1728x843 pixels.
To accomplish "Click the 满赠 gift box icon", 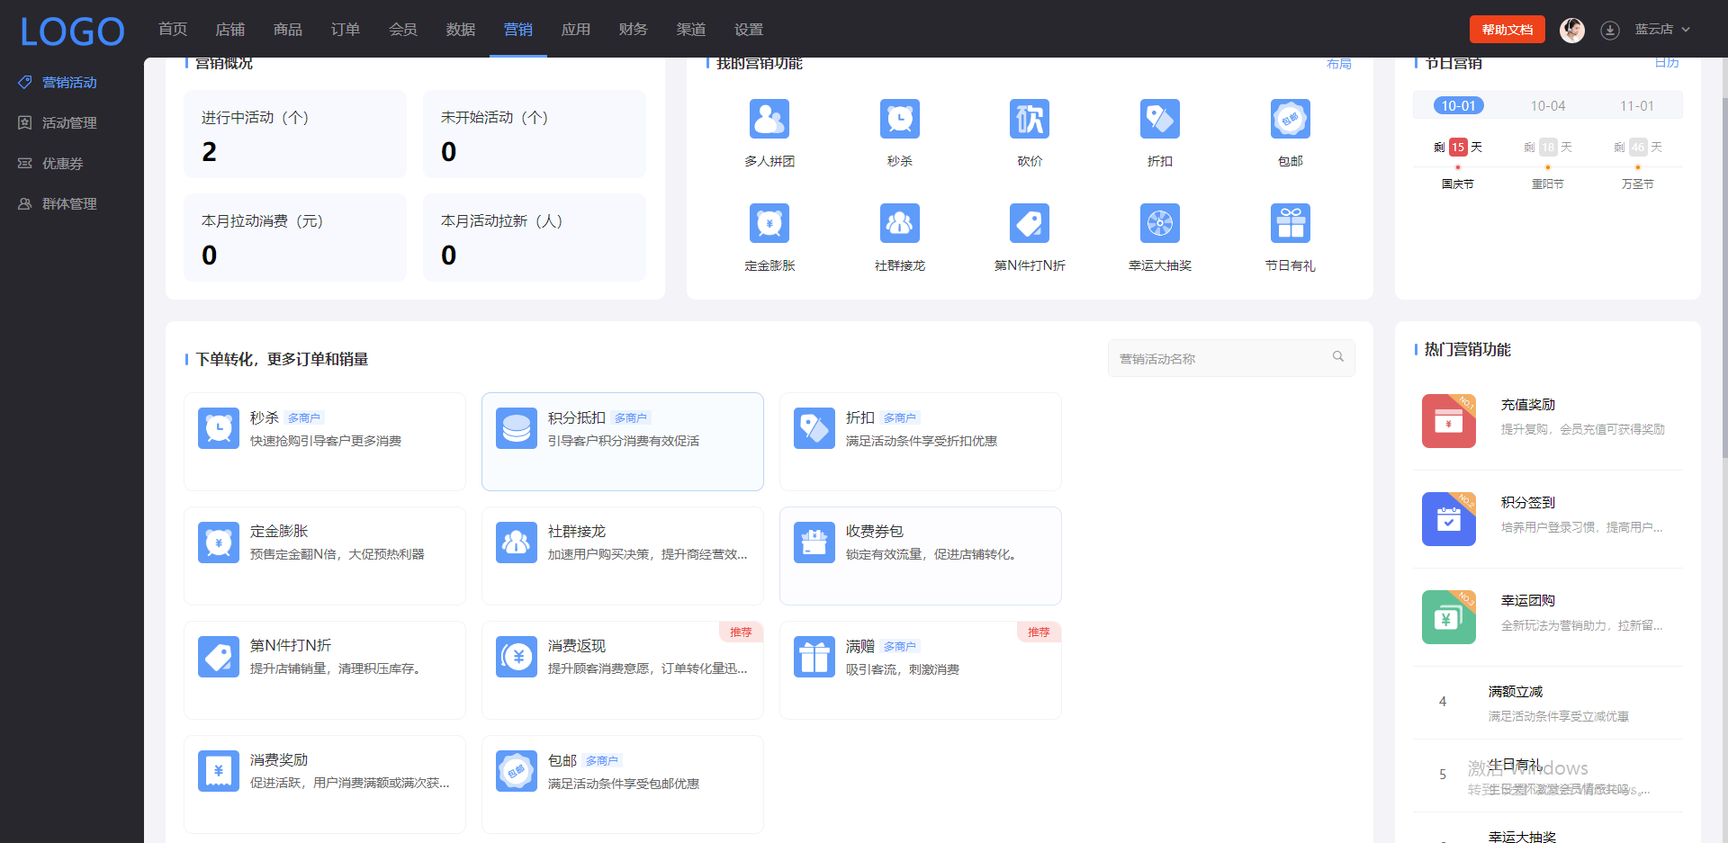I will (814, 657).
